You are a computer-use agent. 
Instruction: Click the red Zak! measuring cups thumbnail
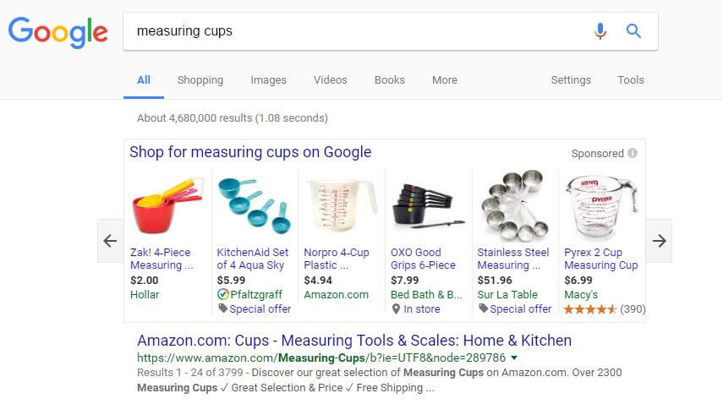tap(167, 205)
